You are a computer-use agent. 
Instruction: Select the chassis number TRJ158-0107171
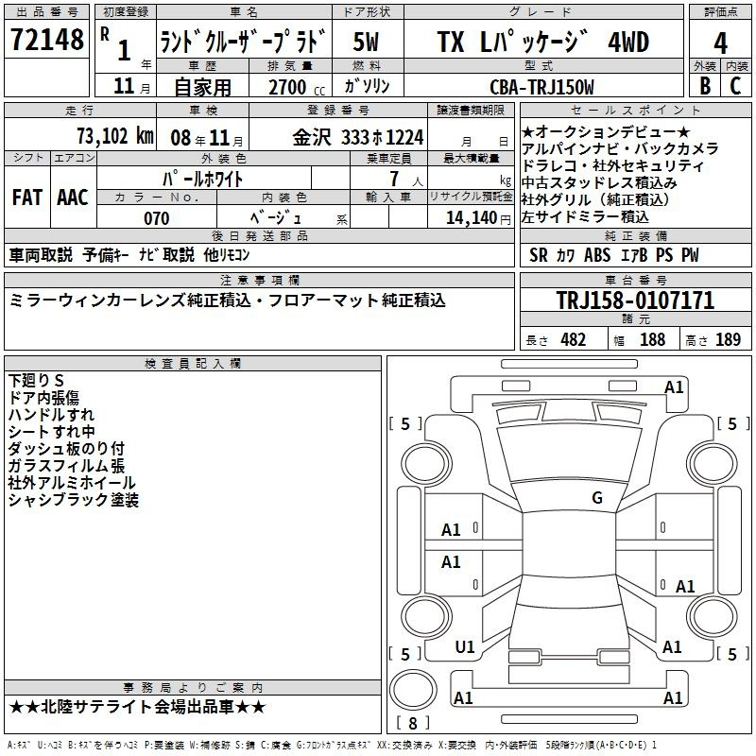tap(635, 300)
